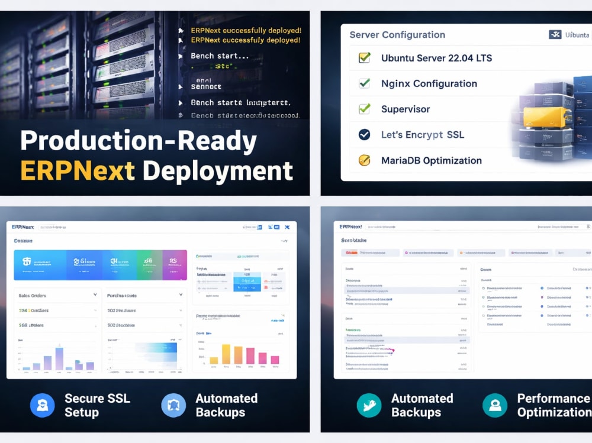Click the yellow ERPNext word in the heading
The height and width of the screenshot is (443, 592).
pyautogui.click(x=78, y=170)
